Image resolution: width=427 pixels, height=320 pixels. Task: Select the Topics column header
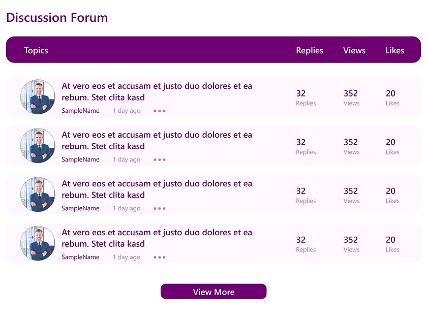tap(36, 50)
